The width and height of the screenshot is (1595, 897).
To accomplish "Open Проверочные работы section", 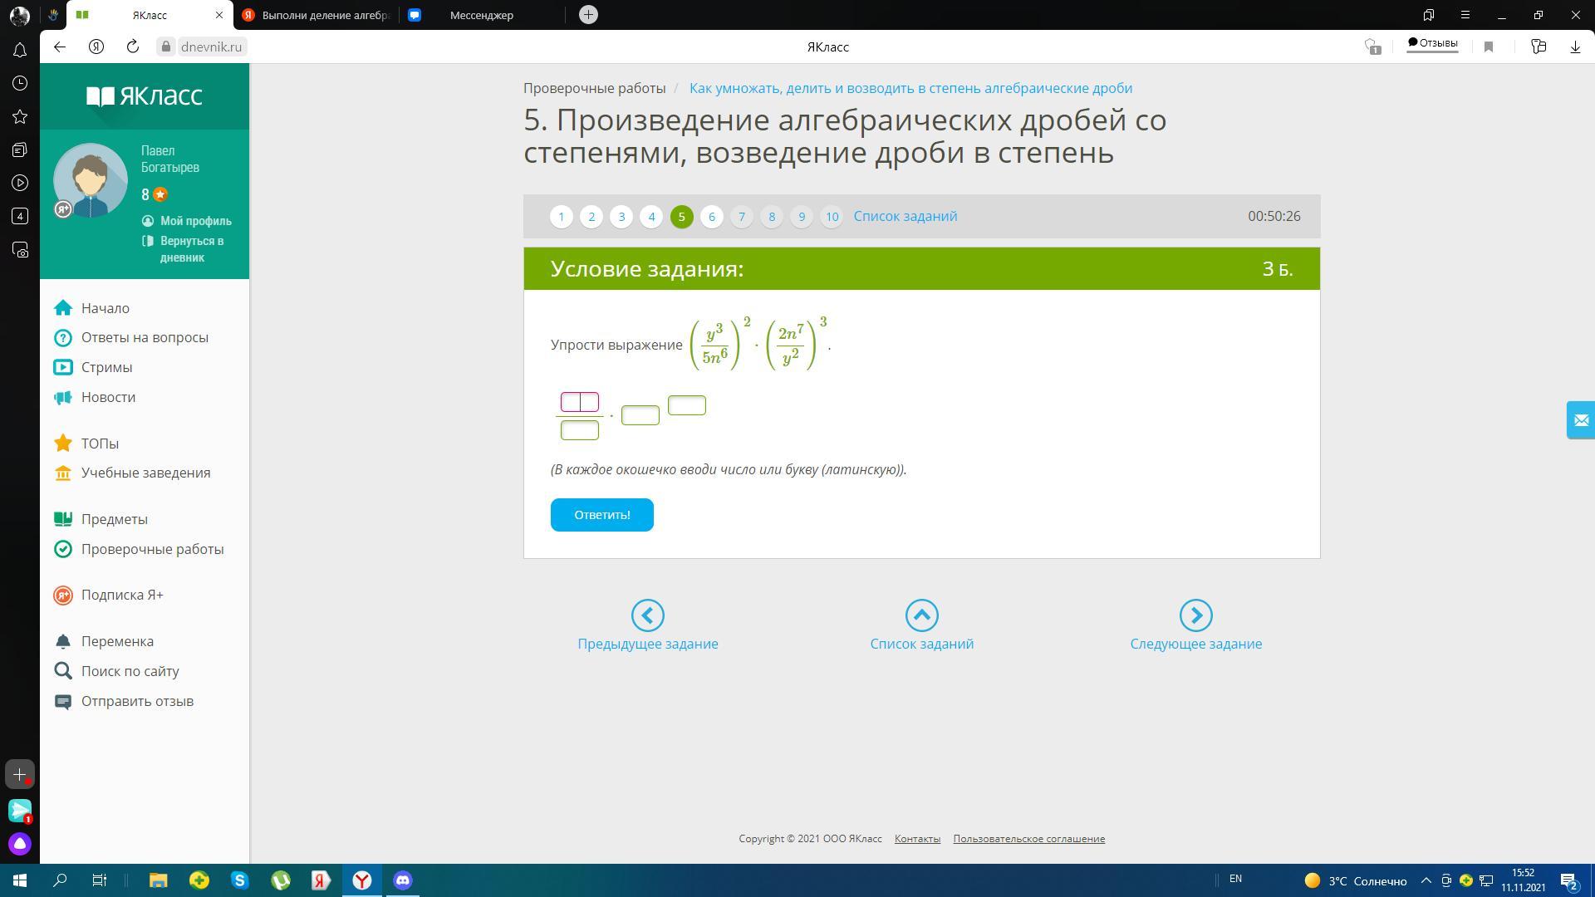I will pos(154,547).
